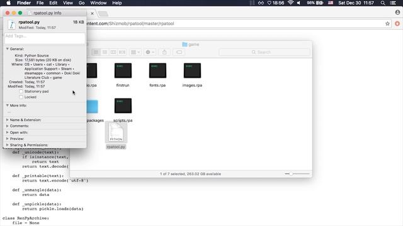The height and width of the screenshot is (226, 403).
Task: Click the volume icon in menu bar
Action: 298,3
